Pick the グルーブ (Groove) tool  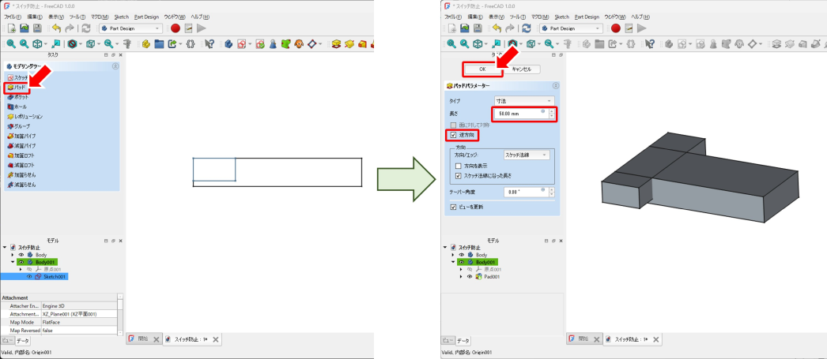pyautogui.click(x=21, y=126)
